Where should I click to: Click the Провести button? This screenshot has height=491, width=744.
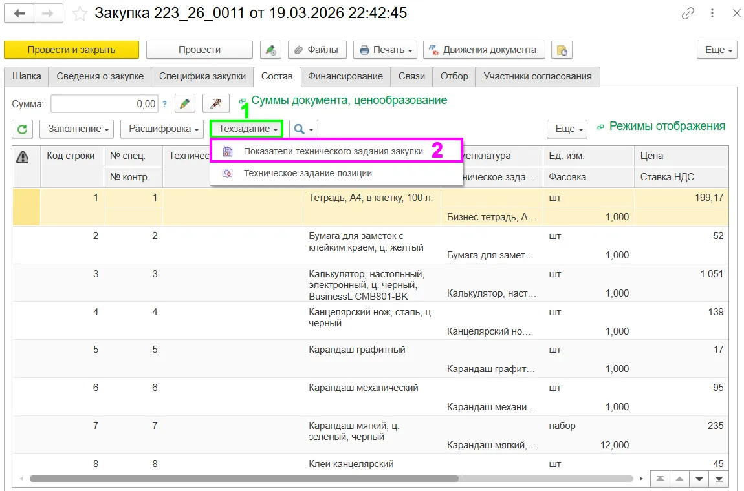tap(200, 50)
